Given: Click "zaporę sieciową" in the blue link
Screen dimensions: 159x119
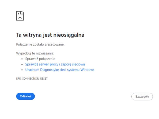Looking at the screenshot, I should (x=74, y=64).
